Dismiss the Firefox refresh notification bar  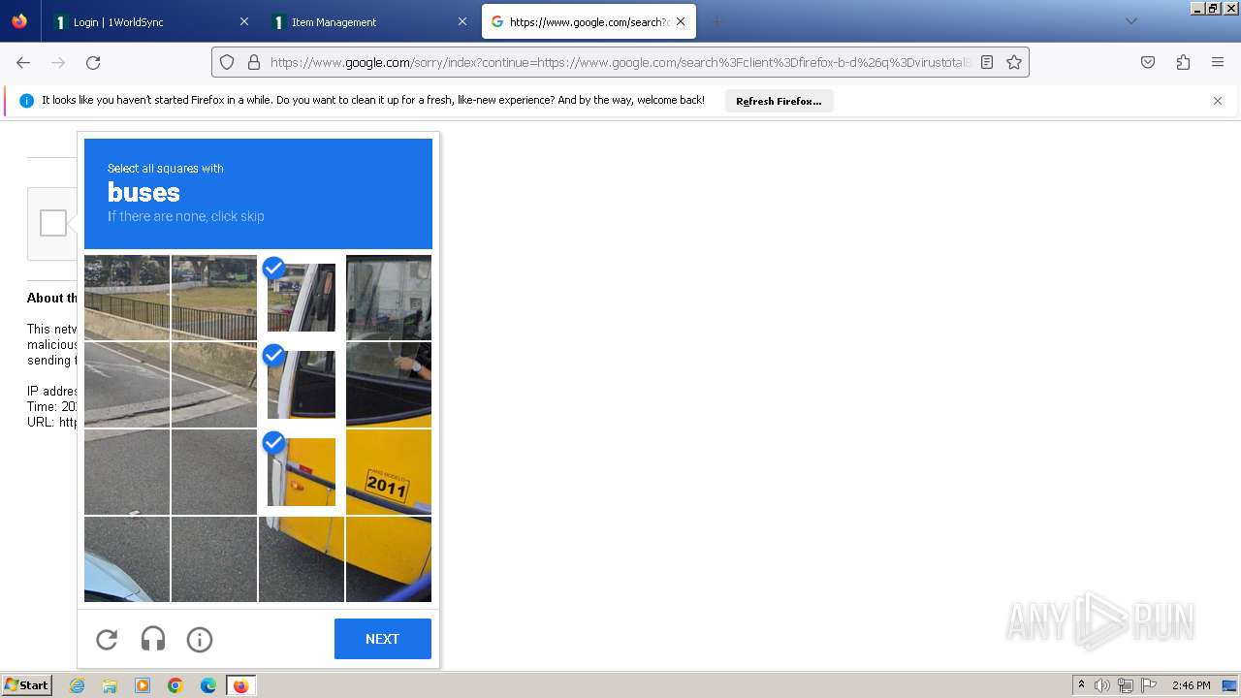tap(1218, 101)
